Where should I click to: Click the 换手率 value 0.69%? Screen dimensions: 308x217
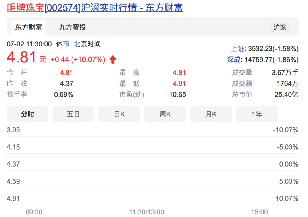[64, 95]
